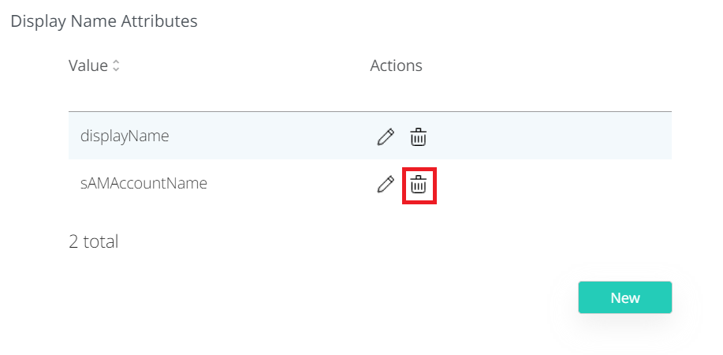Choose the pencil icon in the highlighted row
The height and width of the screenshot is (355, 723).
point(385,137)
